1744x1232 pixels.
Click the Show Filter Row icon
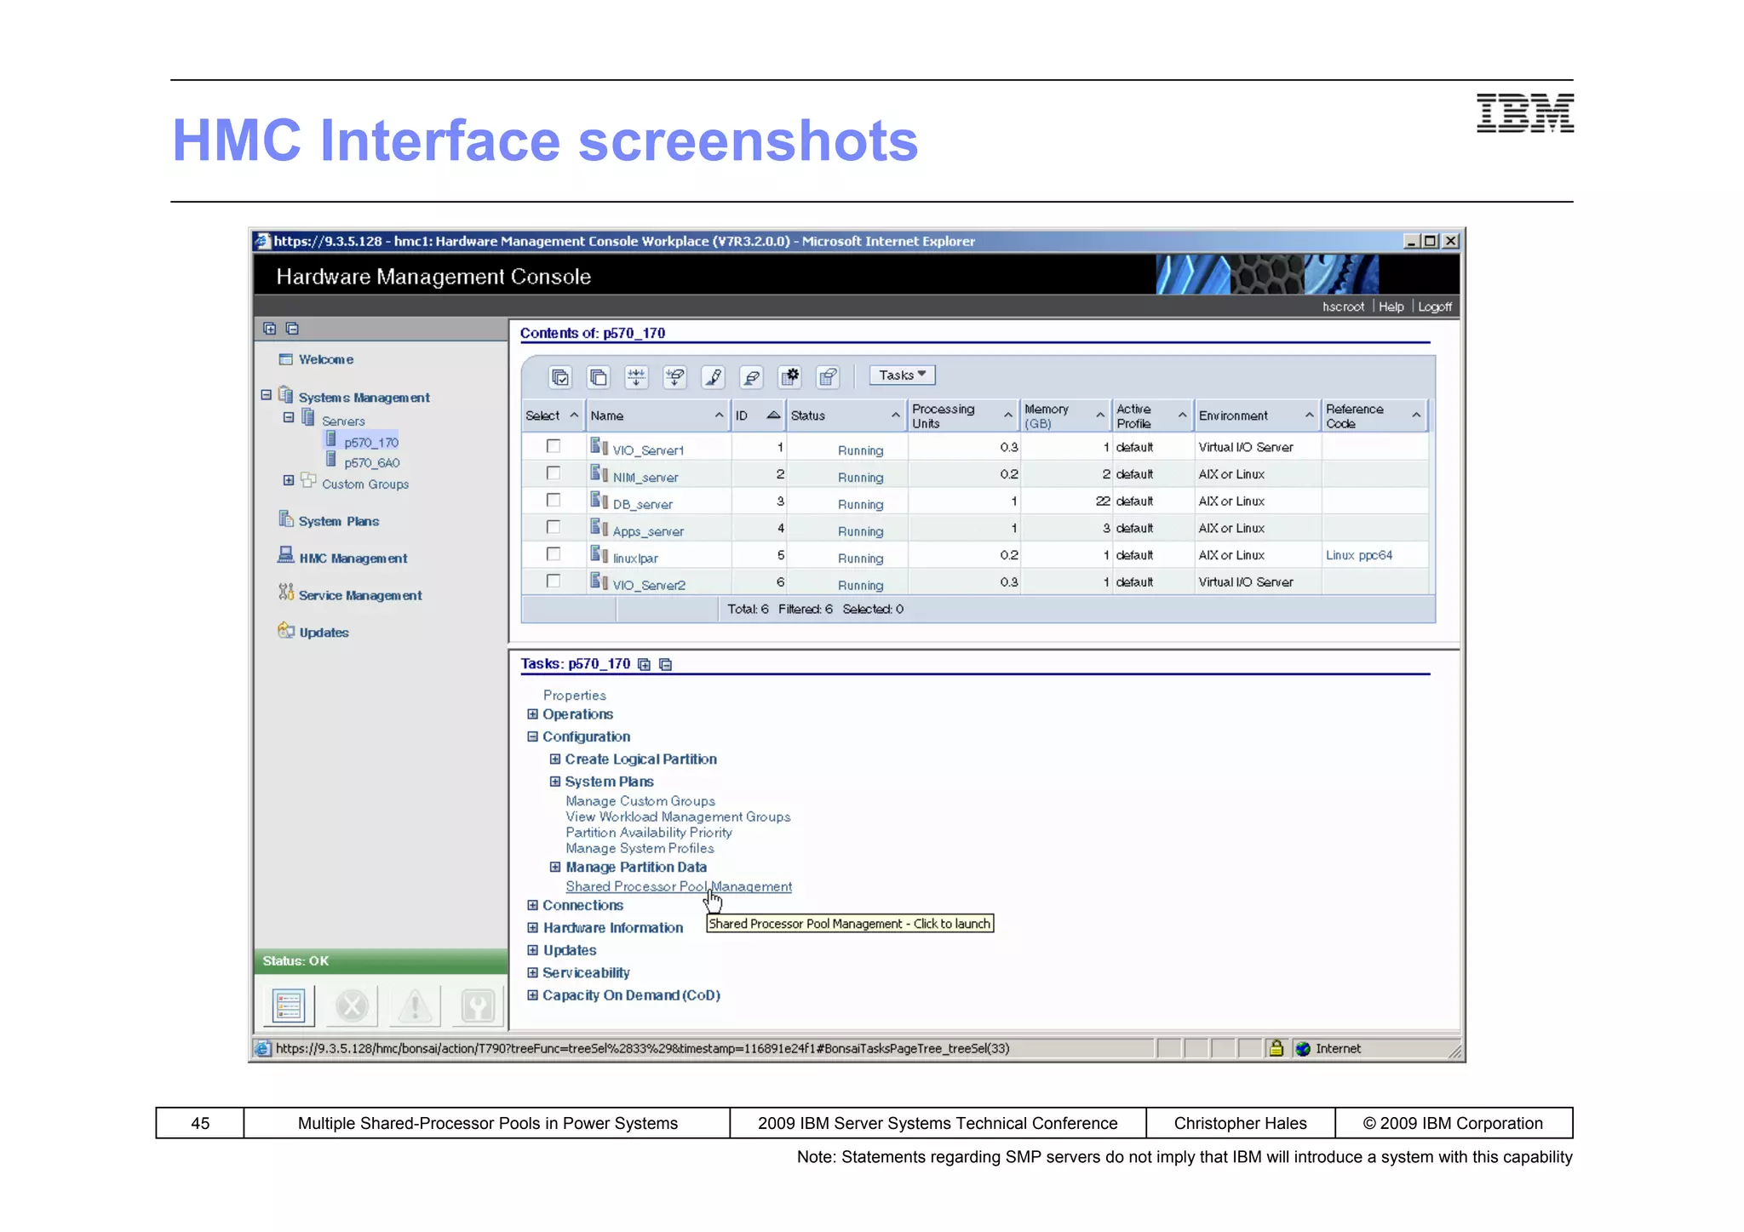coord(636,376)
